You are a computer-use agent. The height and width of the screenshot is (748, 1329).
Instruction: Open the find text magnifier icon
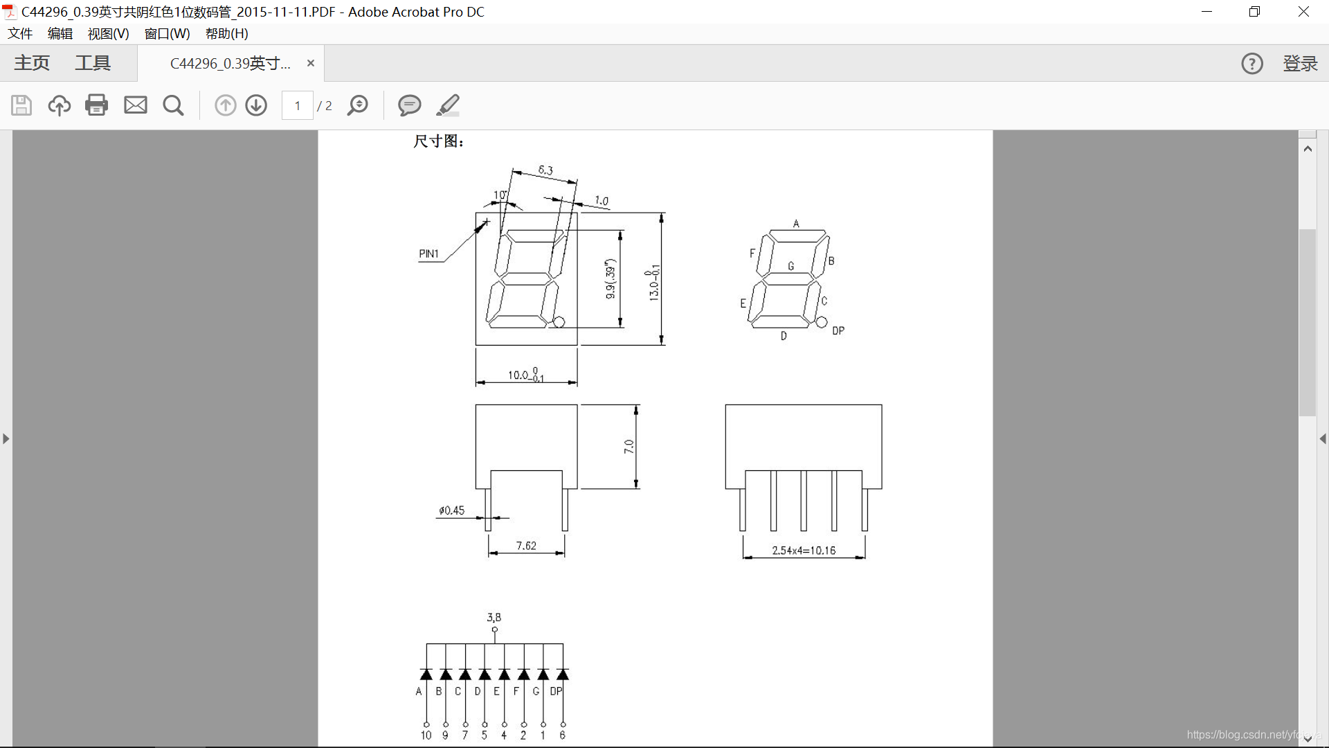[173, 105]
